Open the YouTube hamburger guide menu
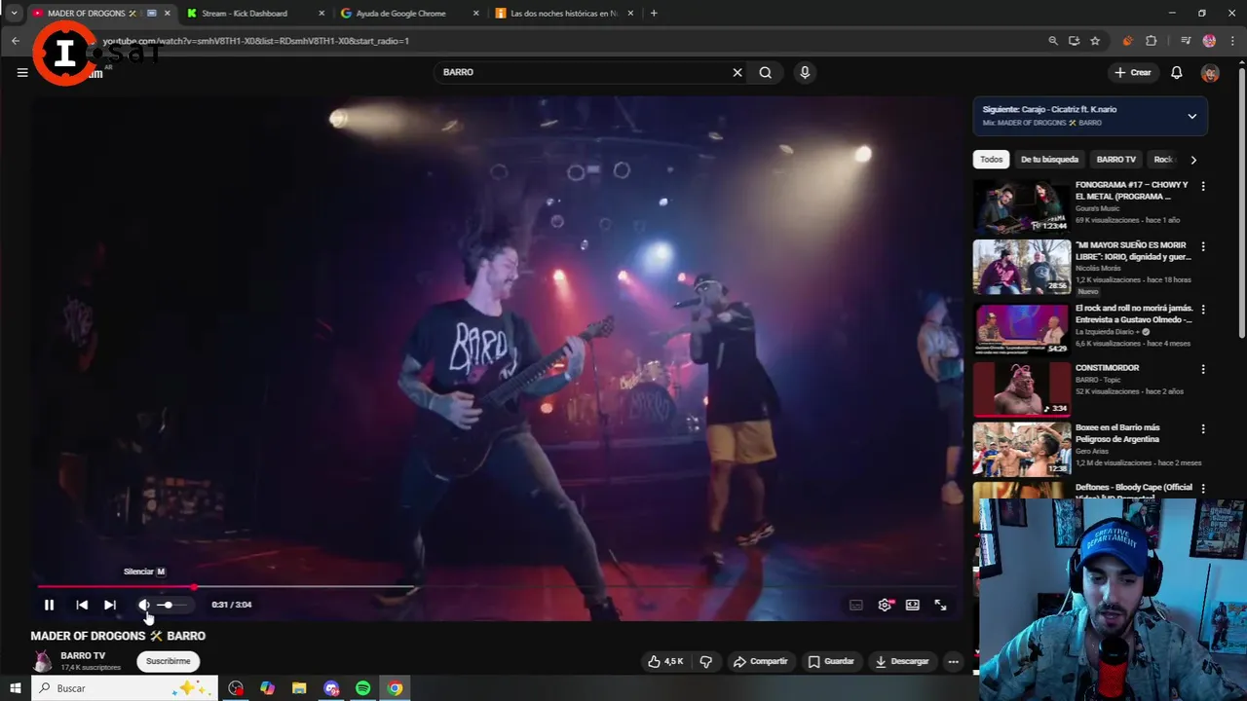This screenshot has height=701, width=1247. [x=22, y=72]
